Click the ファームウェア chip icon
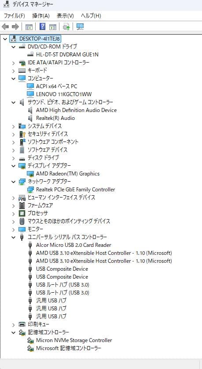The image size is (202, 369). pos(22,205)
